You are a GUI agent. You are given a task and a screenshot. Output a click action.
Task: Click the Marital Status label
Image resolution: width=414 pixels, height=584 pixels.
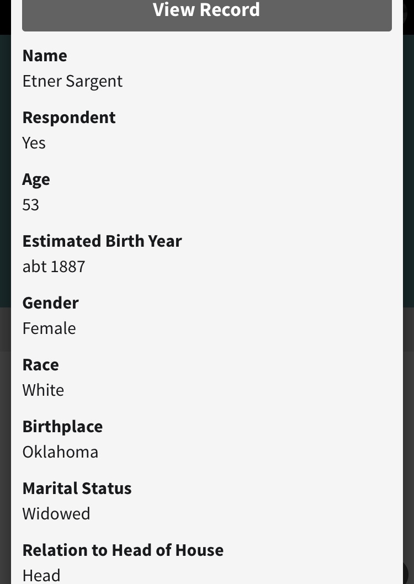77,489
